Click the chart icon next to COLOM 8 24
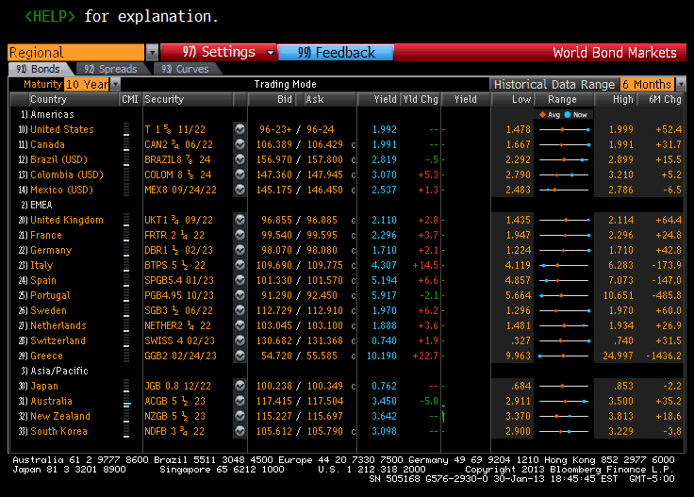Image resolution: width=694 pixels, height=497 pixels. [x=240, y=174]
